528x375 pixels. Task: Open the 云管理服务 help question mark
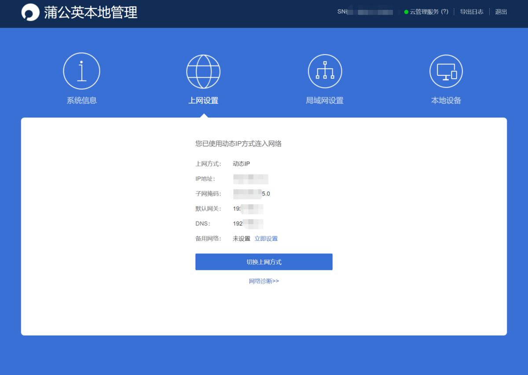(x=444, y=12)
